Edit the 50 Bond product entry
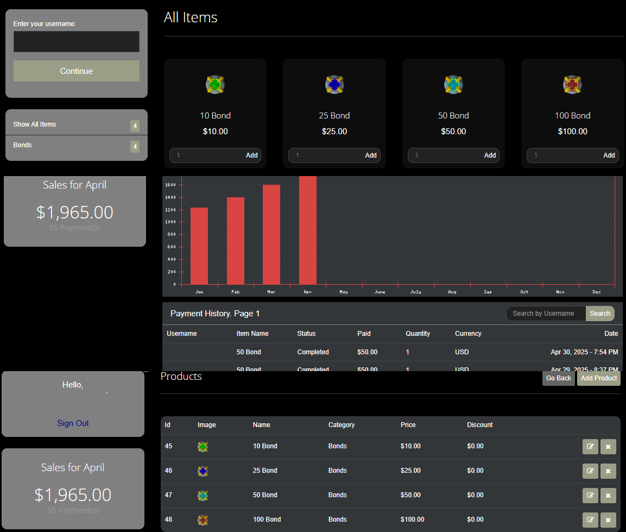626x532 pixels. 590,495
